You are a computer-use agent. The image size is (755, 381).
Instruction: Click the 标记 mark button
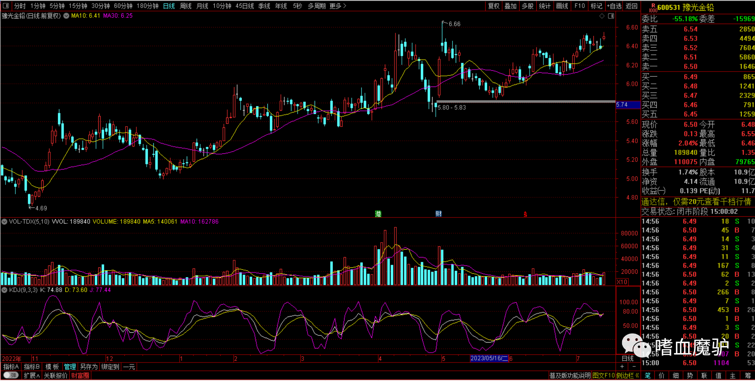pos(597,6)
